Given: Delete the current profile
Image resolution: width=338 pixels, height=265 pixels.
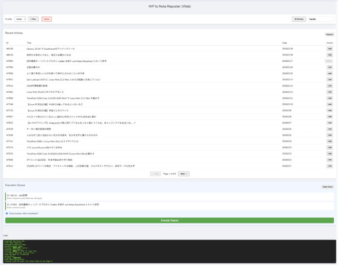Looking at the screenshot, I should (x=46, y=19).
